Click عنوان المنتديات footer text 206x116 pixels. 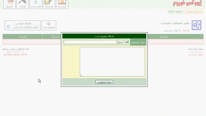(x=196, y=49)
